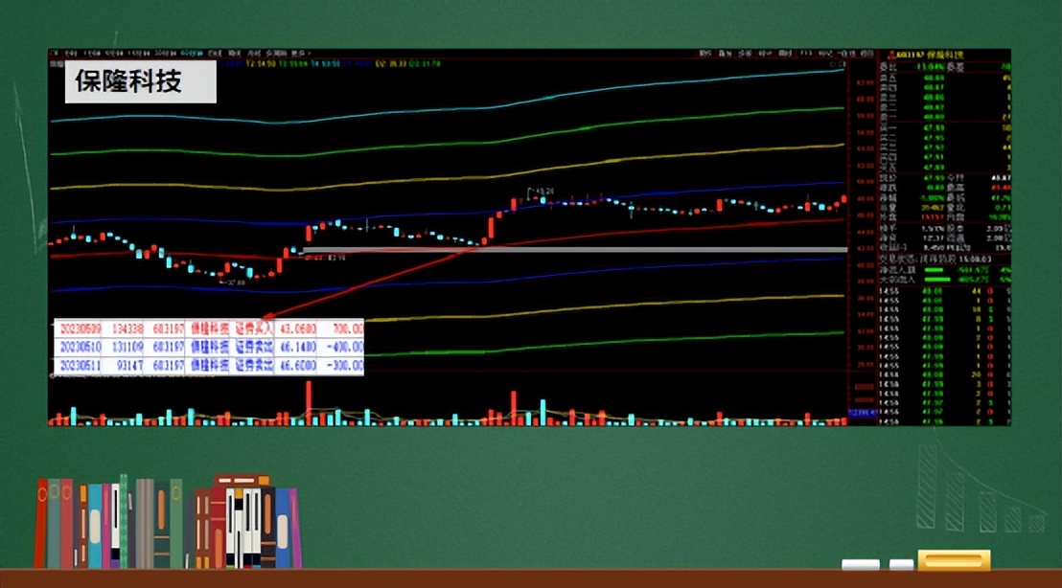This screenshot has height=588, width=1062.
Task: Select time cell 131109 in trade table
Action: (x=127, y=347)
